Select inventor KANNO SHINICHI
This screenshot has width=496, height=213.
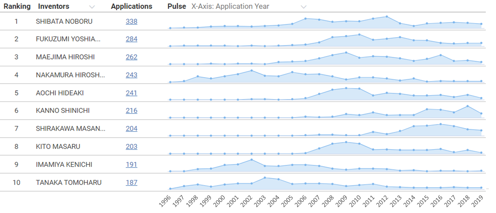[63, 110]
